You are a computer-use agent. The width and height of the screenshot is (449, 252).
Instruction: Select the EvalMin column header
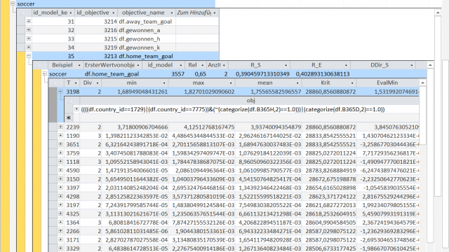click(387, 83)
